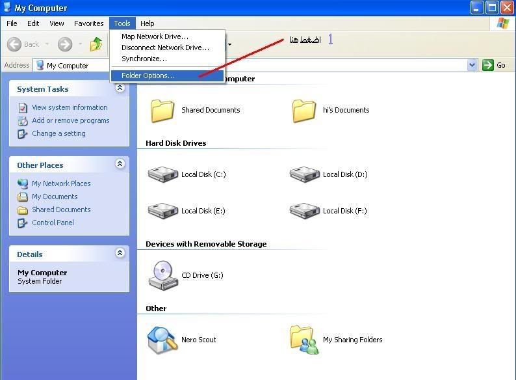Minimize the My Computer window
Screen dimensions: 516x380
click(x=477, y=8)
